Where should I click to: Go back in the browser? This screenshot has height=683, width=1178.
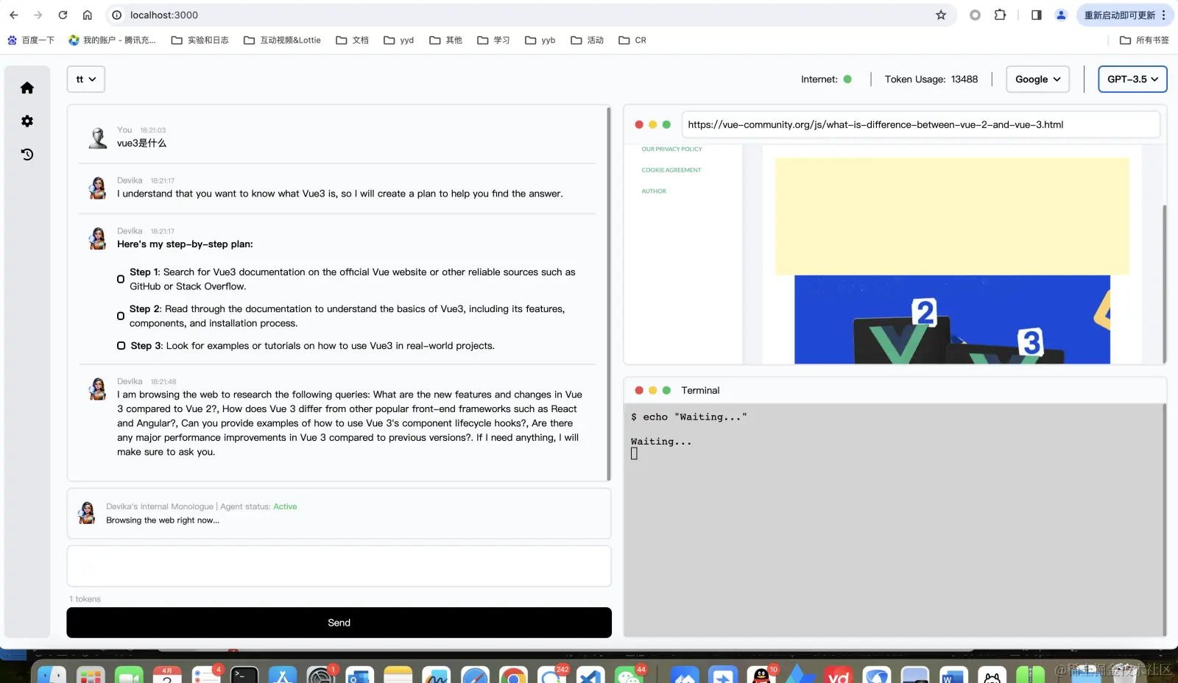pyautogui.click(x=13, y=15)
